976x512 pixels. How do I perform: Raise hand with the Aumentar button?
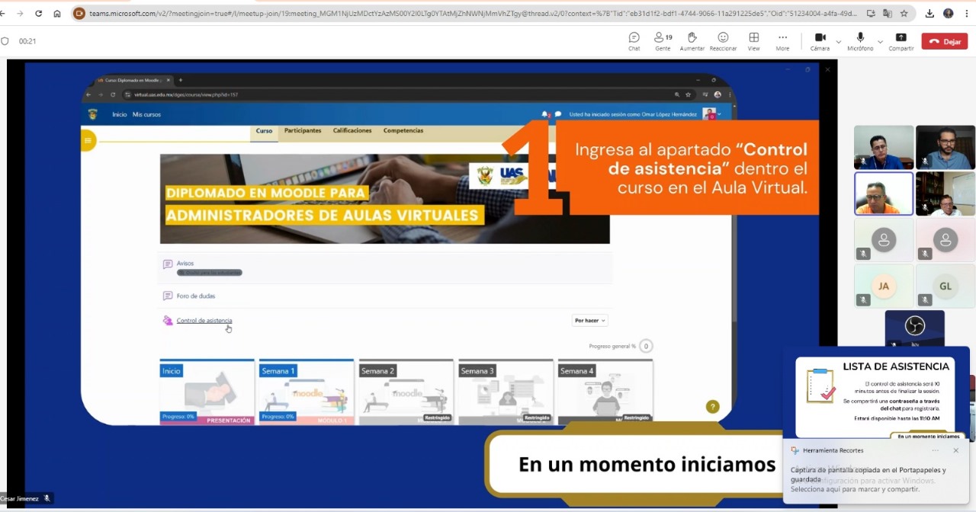[692, 41]
